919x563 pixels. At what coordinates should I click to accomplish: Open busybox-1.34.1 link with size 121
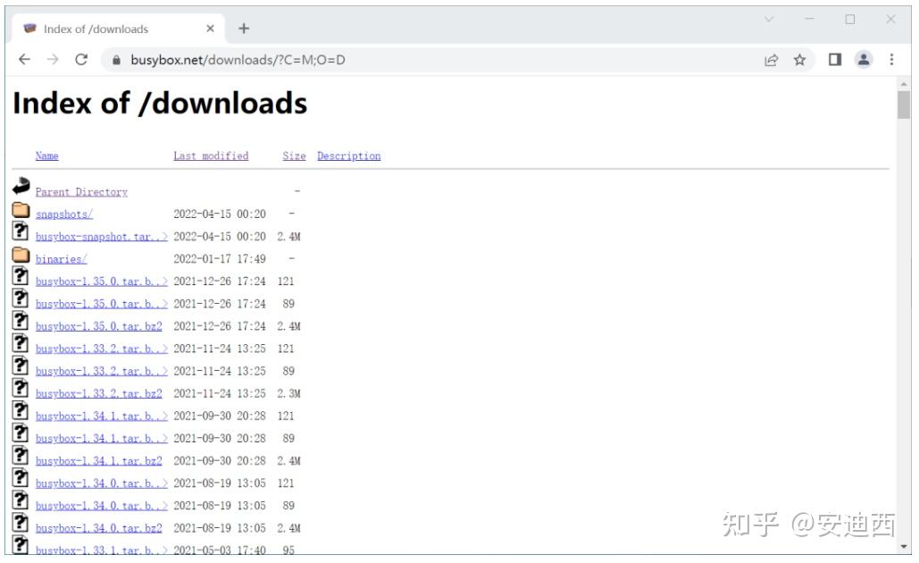coord(102,416)
